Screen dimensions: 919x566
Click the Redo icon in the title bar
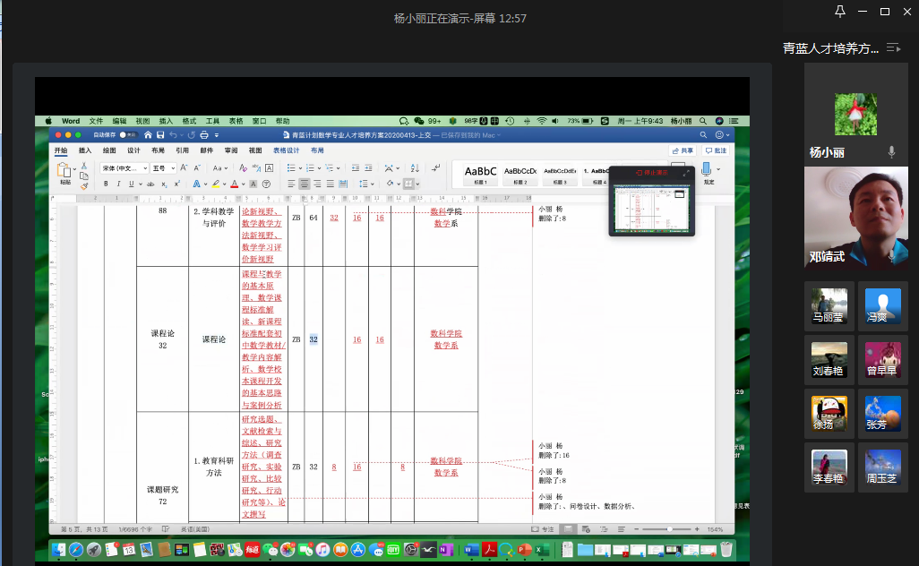[191, 135]
